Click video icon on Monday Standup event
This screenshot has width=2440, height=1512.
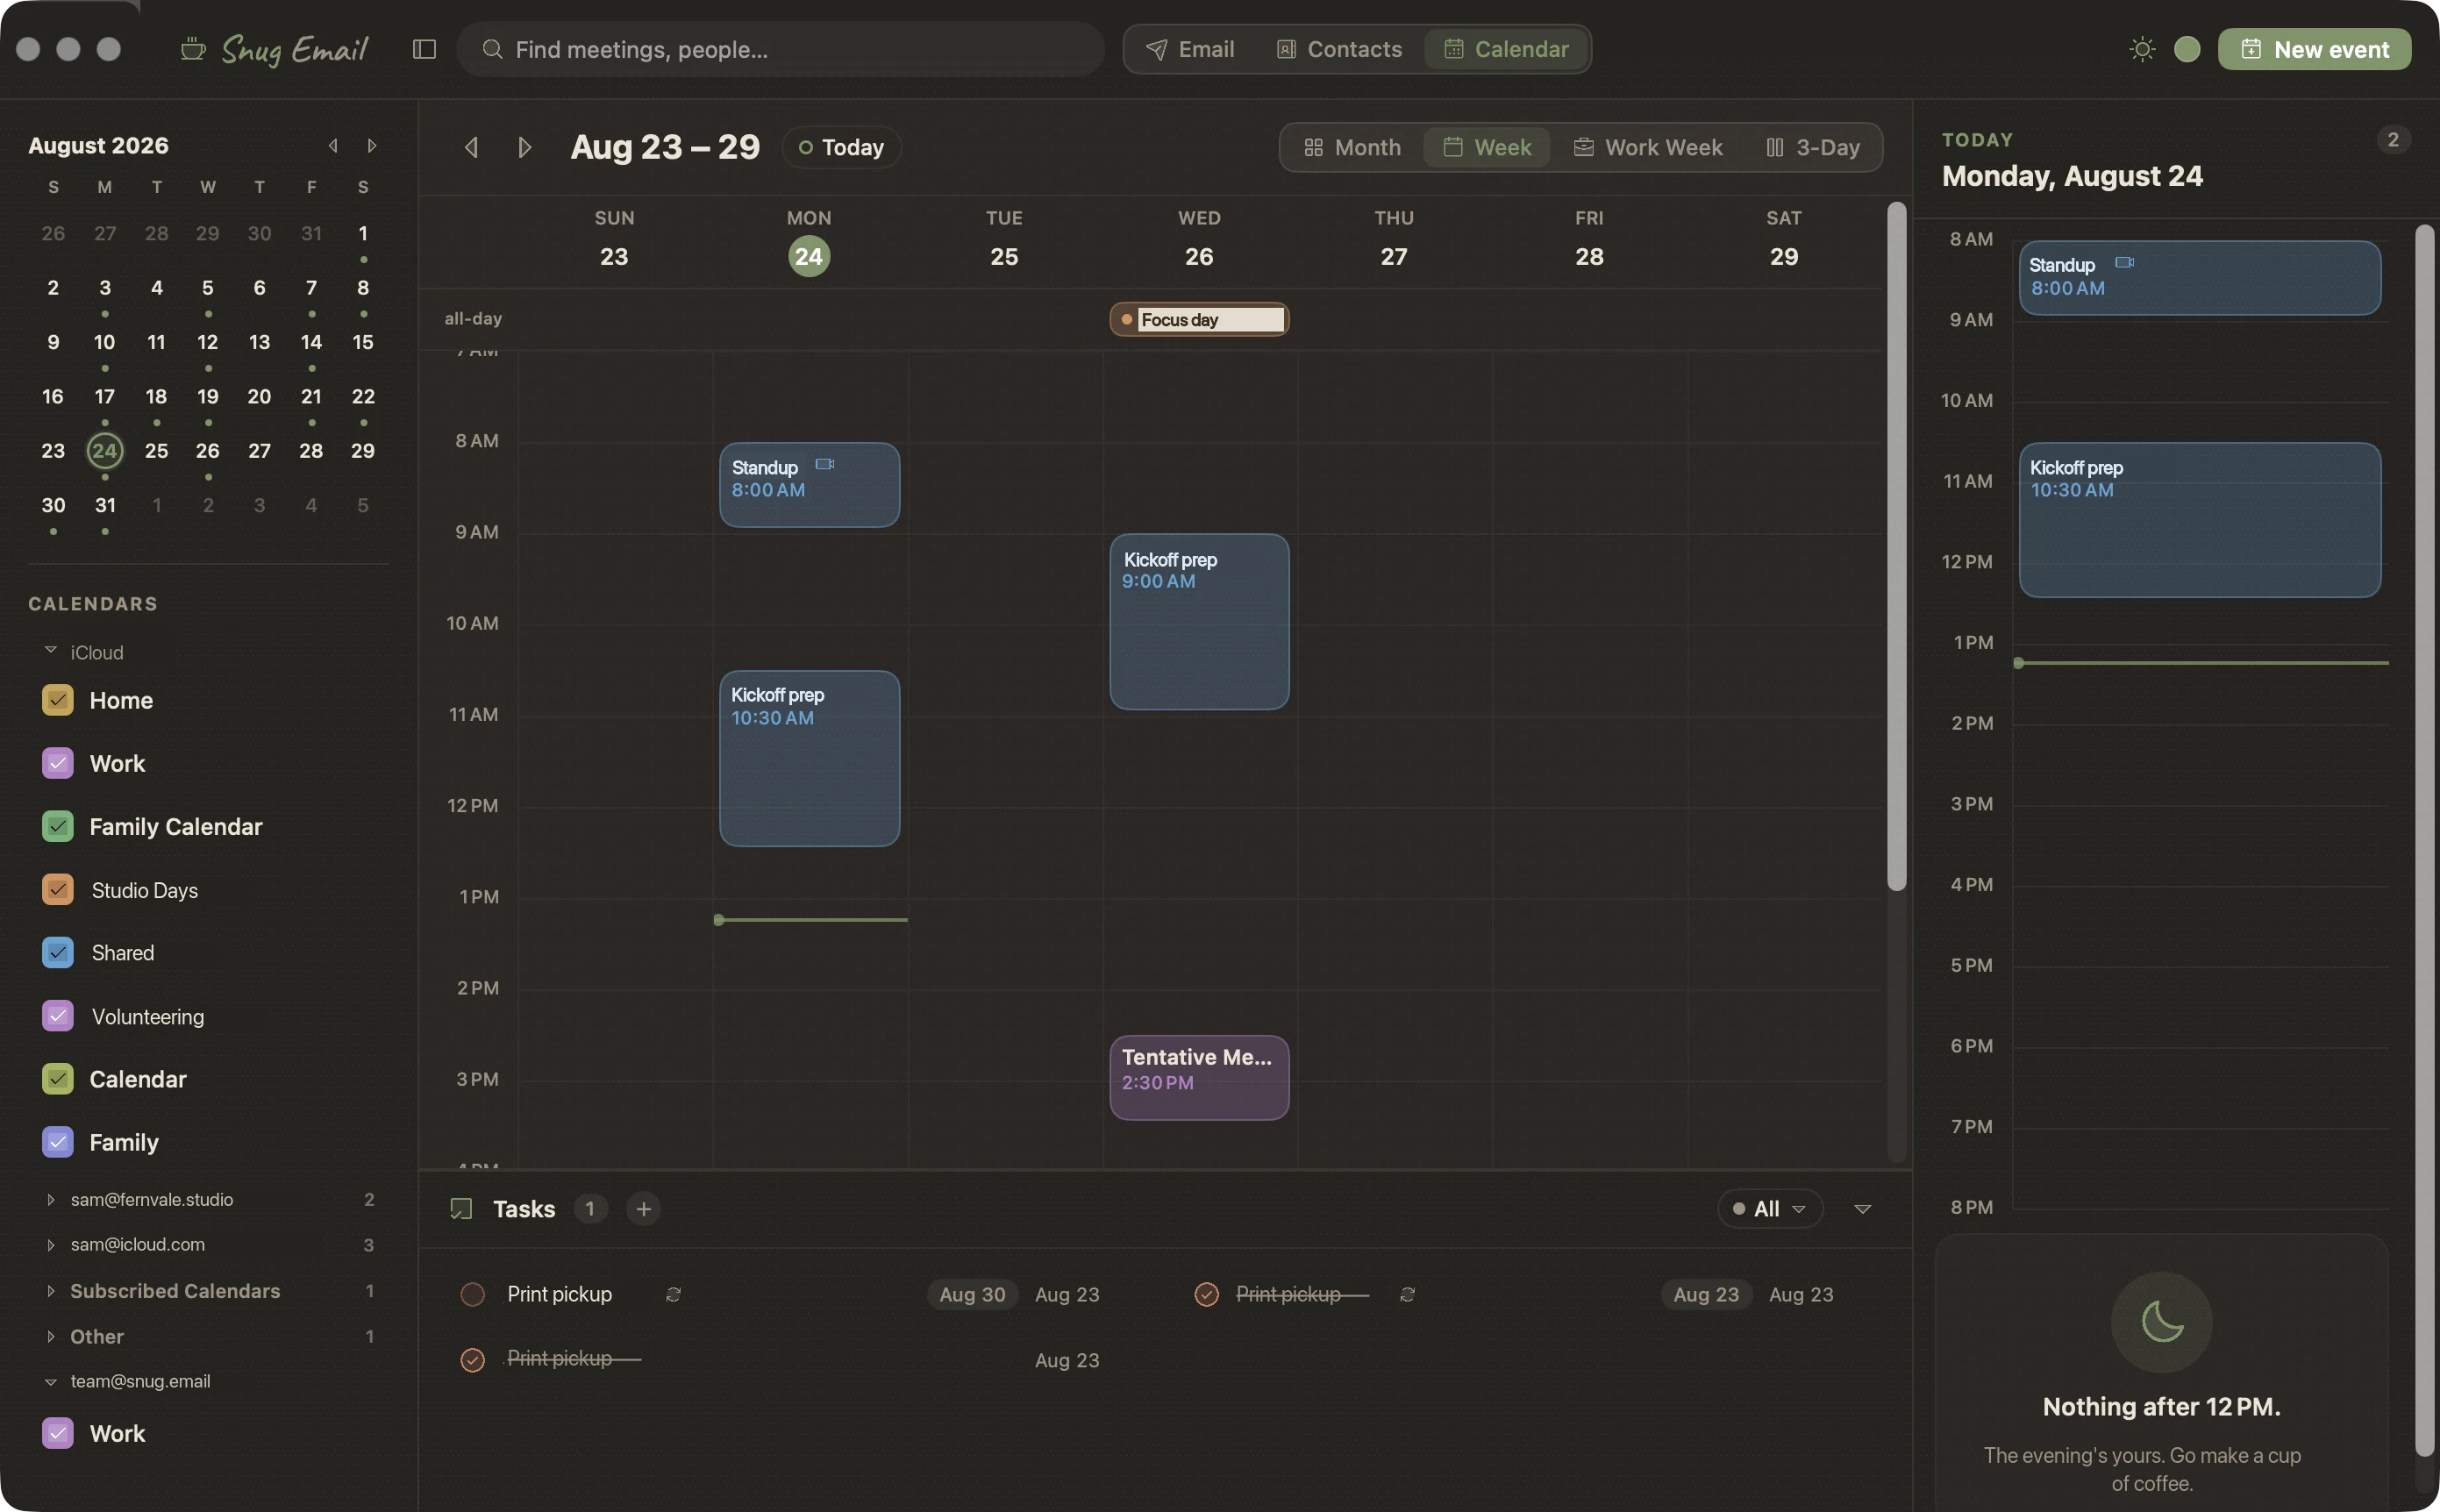[824, 464]
